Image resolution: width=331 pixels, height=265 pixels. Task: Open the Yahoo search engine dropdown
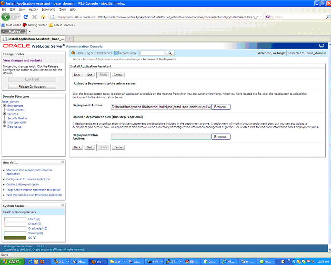(x=272, y=17)
